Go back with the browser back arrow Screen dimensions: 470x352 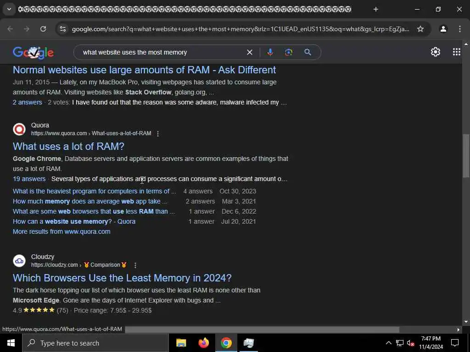click(10, 29)
